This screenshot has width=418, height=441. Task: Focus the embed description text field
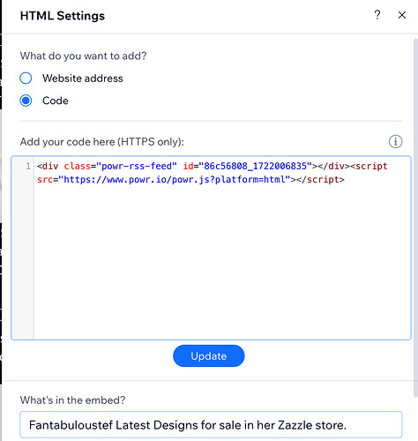(211, 425)
